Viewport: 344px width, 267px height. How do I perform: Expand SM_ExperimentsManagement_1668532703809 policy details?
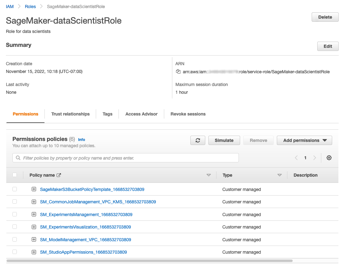(x=34, y=214)
